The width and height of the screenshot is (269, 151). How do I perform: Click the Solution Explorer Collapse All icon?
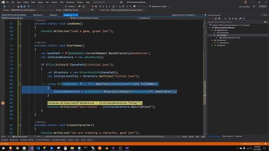(233, 18)
